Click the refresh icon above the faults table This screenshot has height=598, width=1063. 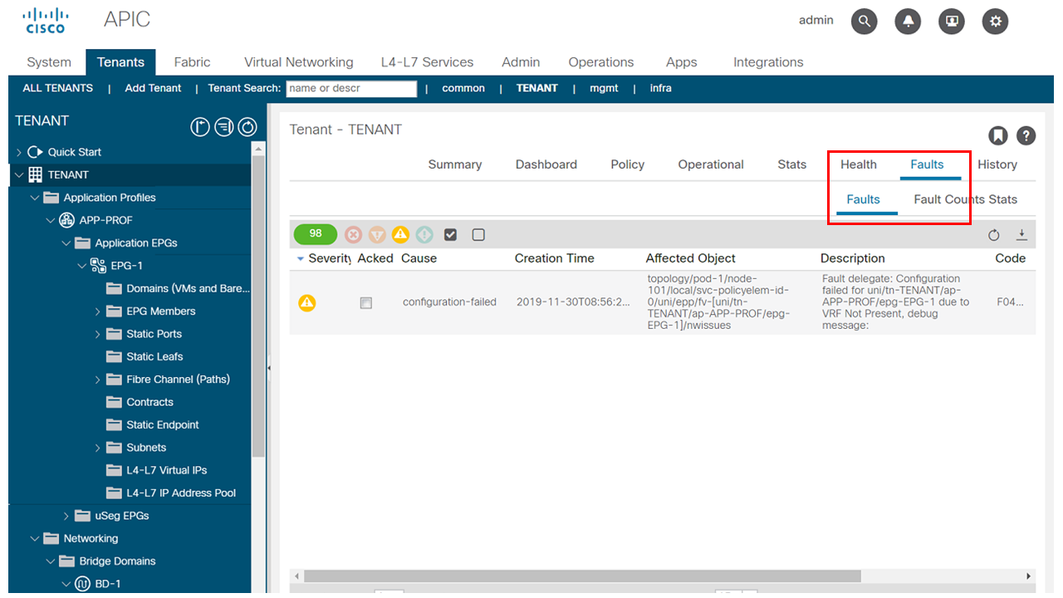[994, 235]
